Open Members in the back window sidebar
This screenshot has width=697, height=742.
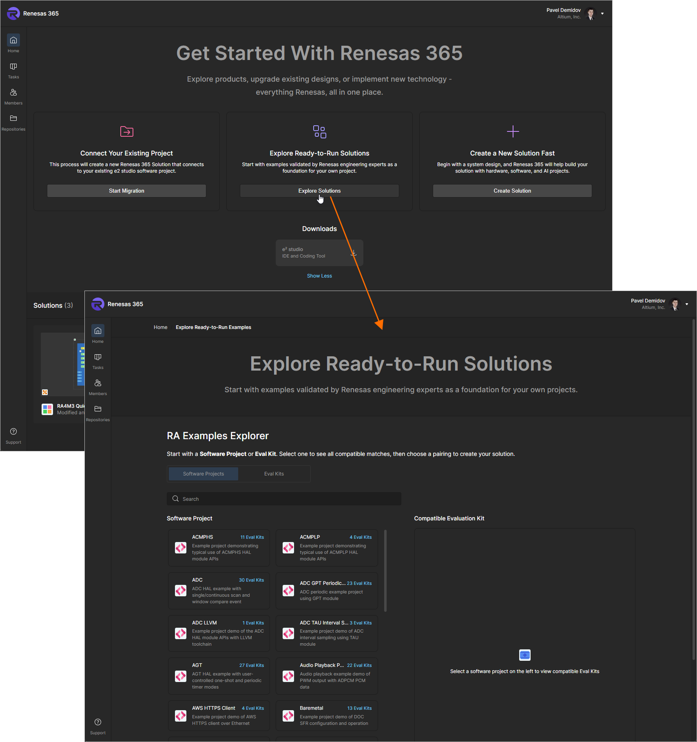13,96
